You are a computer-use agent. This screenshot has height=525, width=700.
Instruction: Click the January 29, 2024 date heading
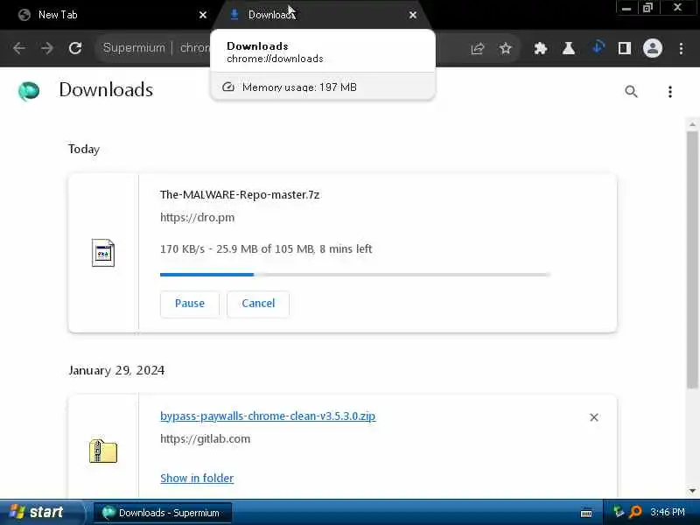tap(116, 370)
